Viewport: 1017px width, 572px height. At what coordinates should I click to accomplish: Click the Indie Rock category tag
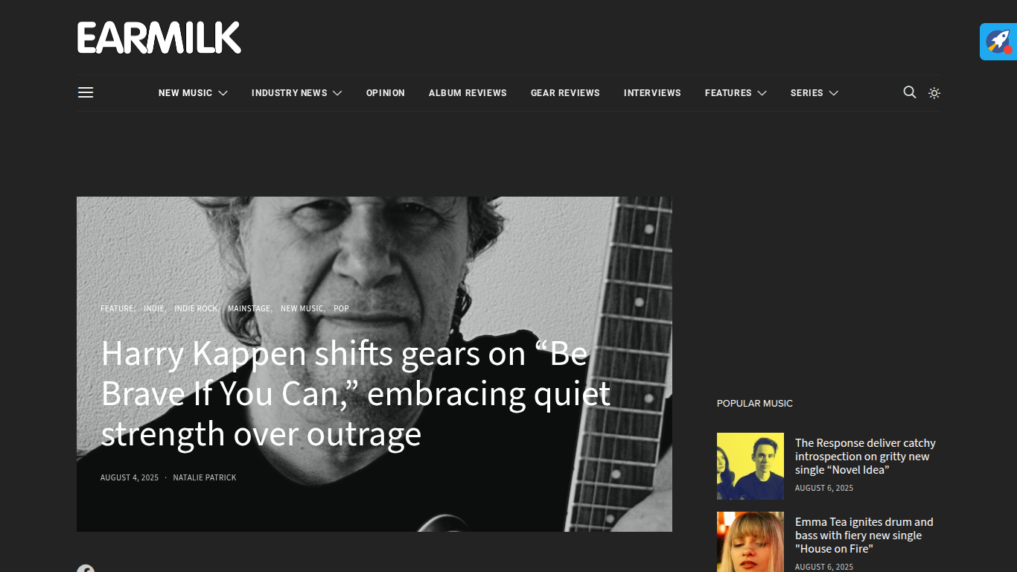click(x=196, y=308)
